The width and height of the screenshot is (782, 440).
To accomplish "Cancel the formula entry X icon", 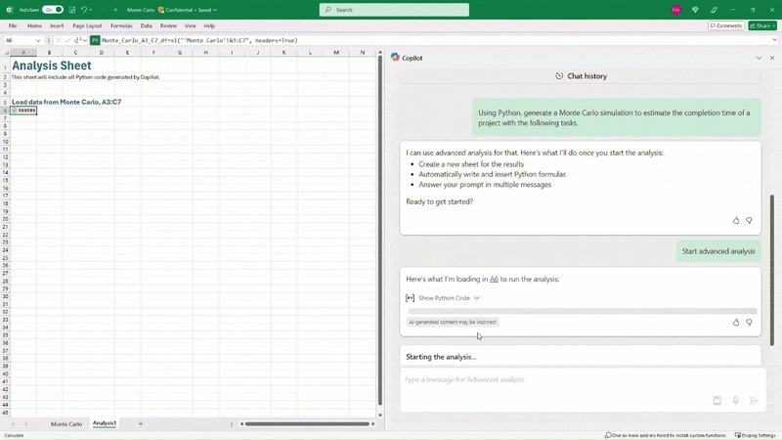I will point(58,40).
